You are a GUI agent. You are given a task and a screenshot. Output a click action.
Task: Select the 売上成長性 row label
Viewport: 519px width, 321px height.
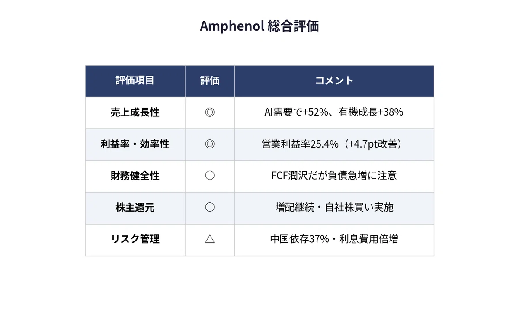pyautogui.click(x=135, y=112)
